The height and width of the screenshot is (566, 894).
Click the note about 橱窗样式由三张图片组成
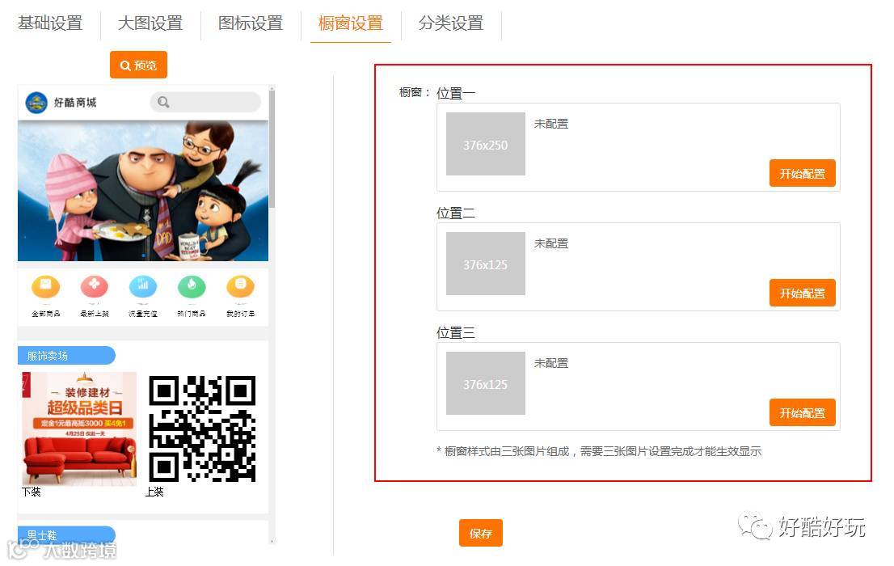[599, 451]
